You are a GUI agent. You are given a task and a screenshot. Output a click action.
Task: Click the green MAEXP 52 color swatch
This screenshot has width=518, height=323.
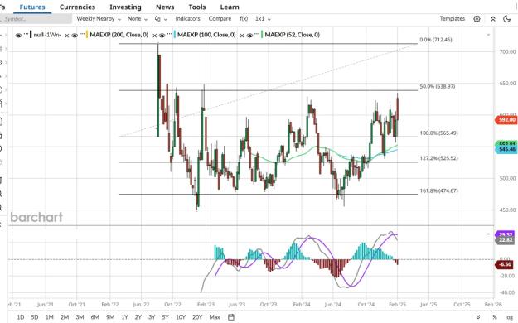[262, 34]
